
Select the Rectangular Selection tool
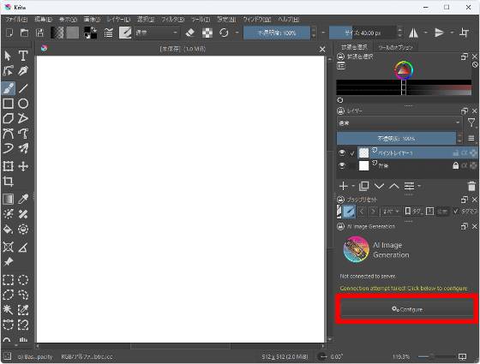(x=8, y=279)
